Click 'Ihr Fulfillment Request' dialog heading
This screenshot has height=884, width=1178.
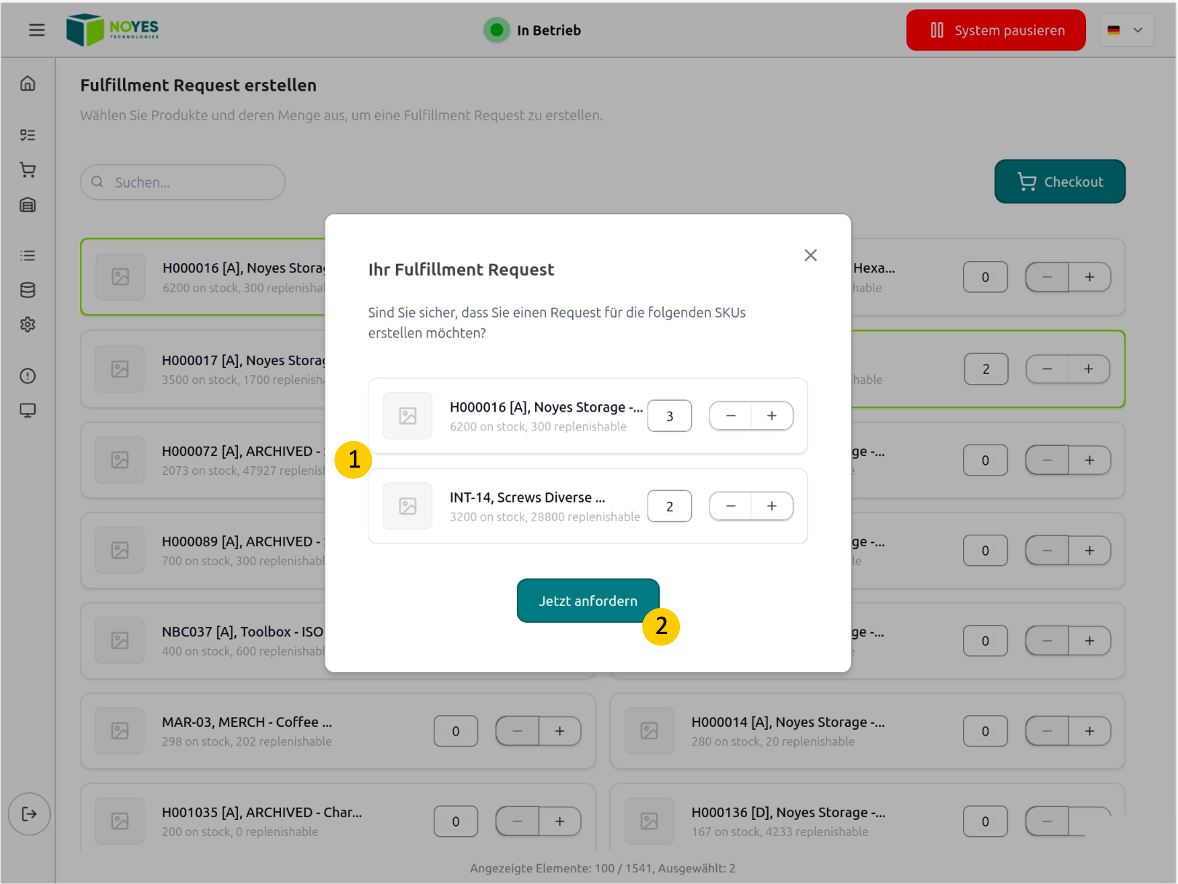(461, 270)
